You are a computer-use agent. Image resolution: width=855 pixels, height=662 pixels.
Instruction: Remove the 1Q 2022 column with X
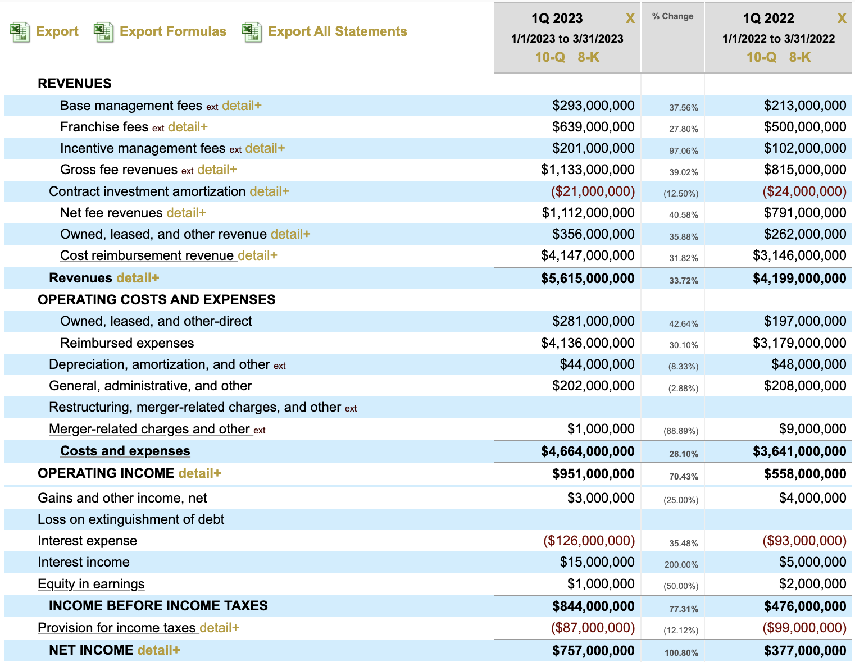841,19
